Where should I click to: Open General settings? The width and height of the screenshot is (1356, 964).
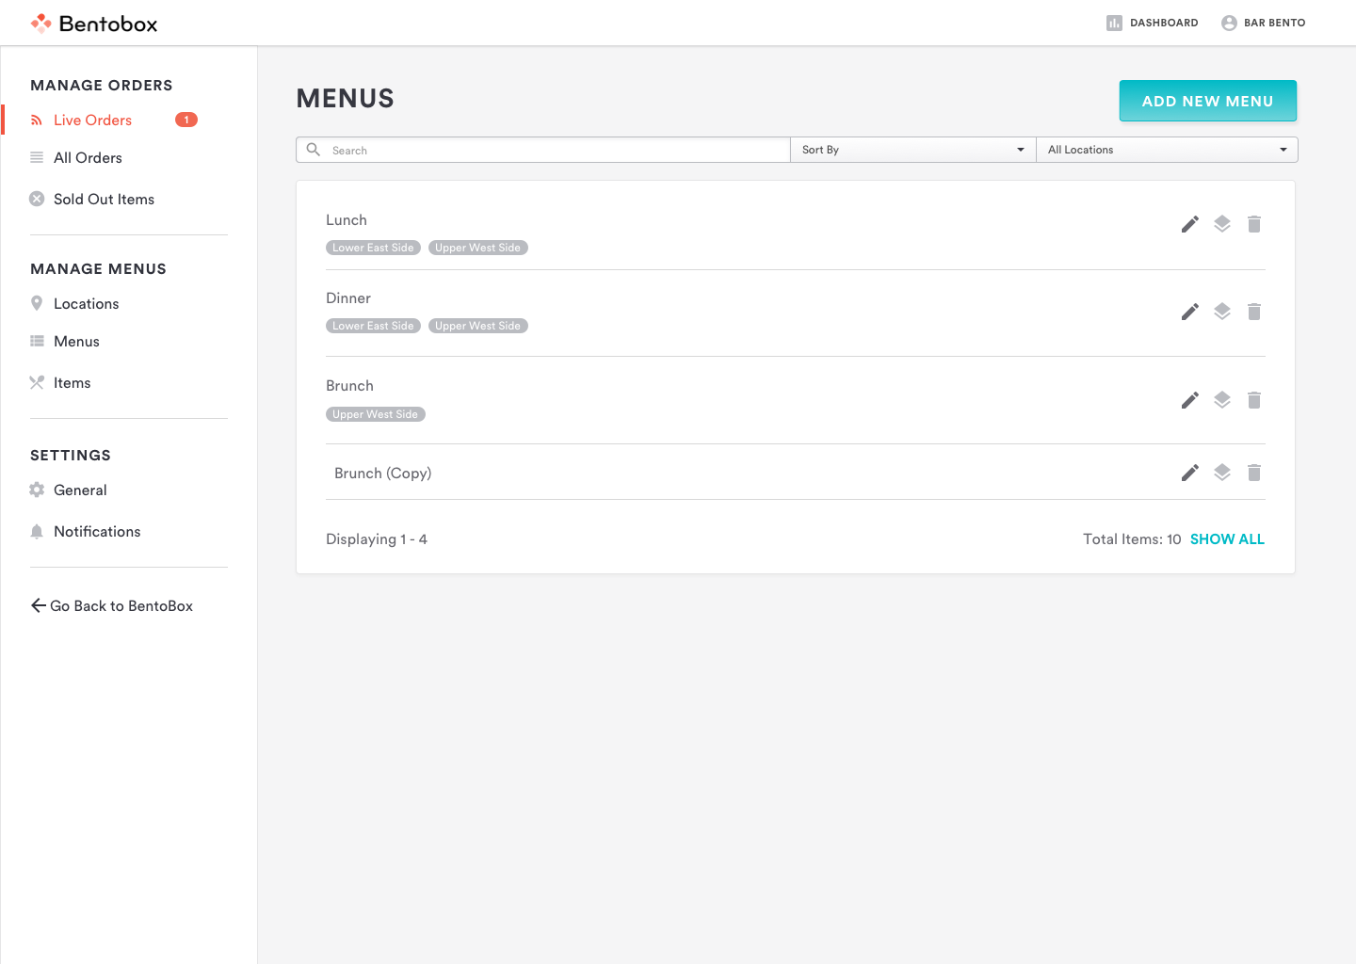tap(80, 490)
